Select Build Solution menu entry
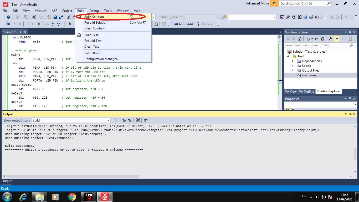 click(113, 17)
